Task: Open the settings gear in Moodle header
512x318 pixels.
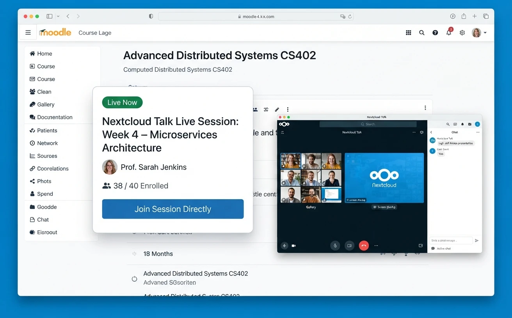Action: pyautogui.click(x=462, y=33)
